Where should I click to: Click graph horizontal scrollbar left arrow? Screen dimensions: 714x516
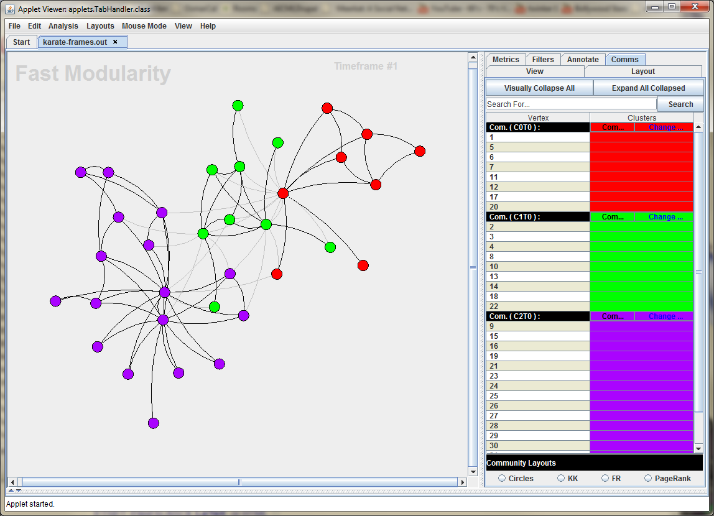12,482
